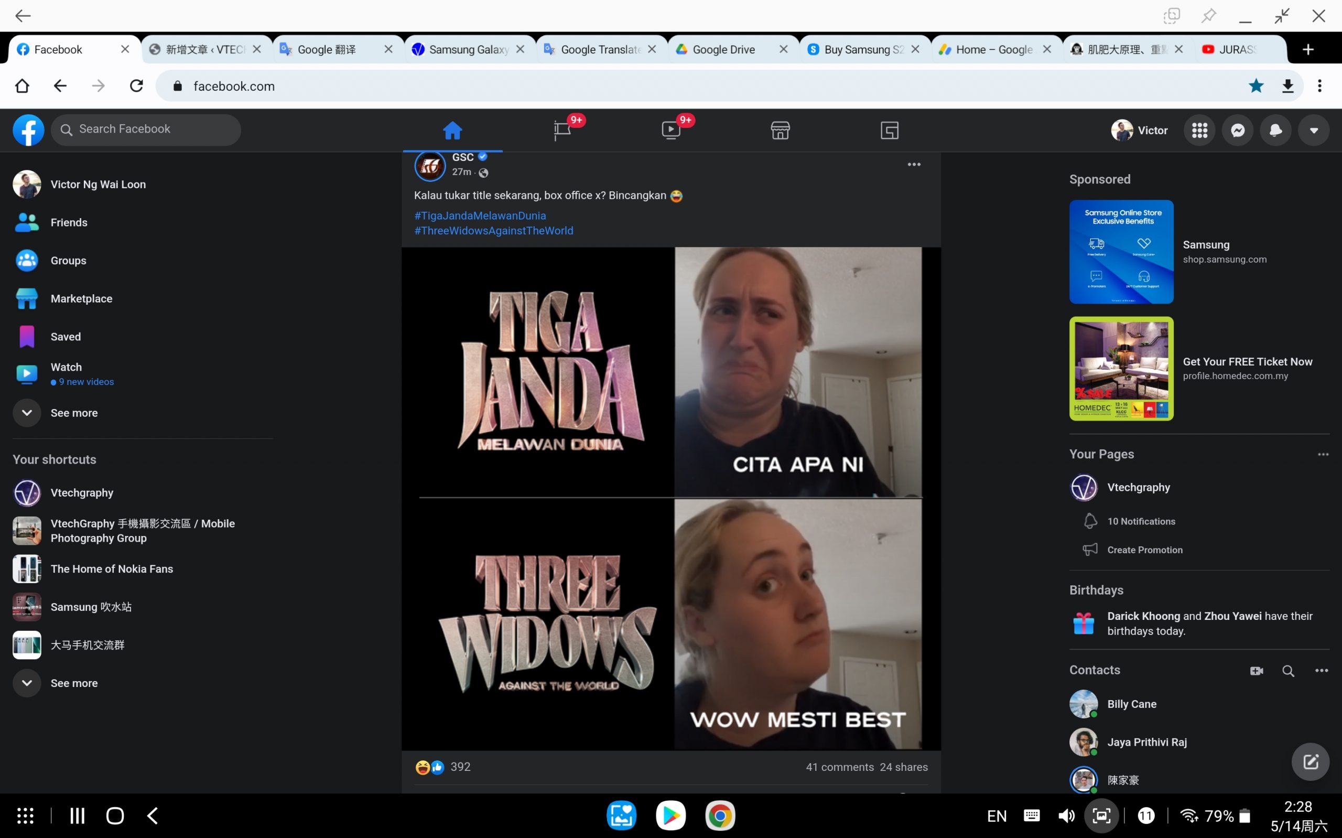Open new browser tab plus button
This screenshot has width=1342, height=838.
(x=1308, y=49)
